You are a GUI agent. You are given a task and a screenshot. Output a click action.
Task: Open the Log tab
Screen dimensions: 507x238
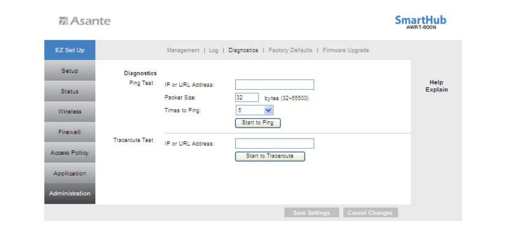213,50
